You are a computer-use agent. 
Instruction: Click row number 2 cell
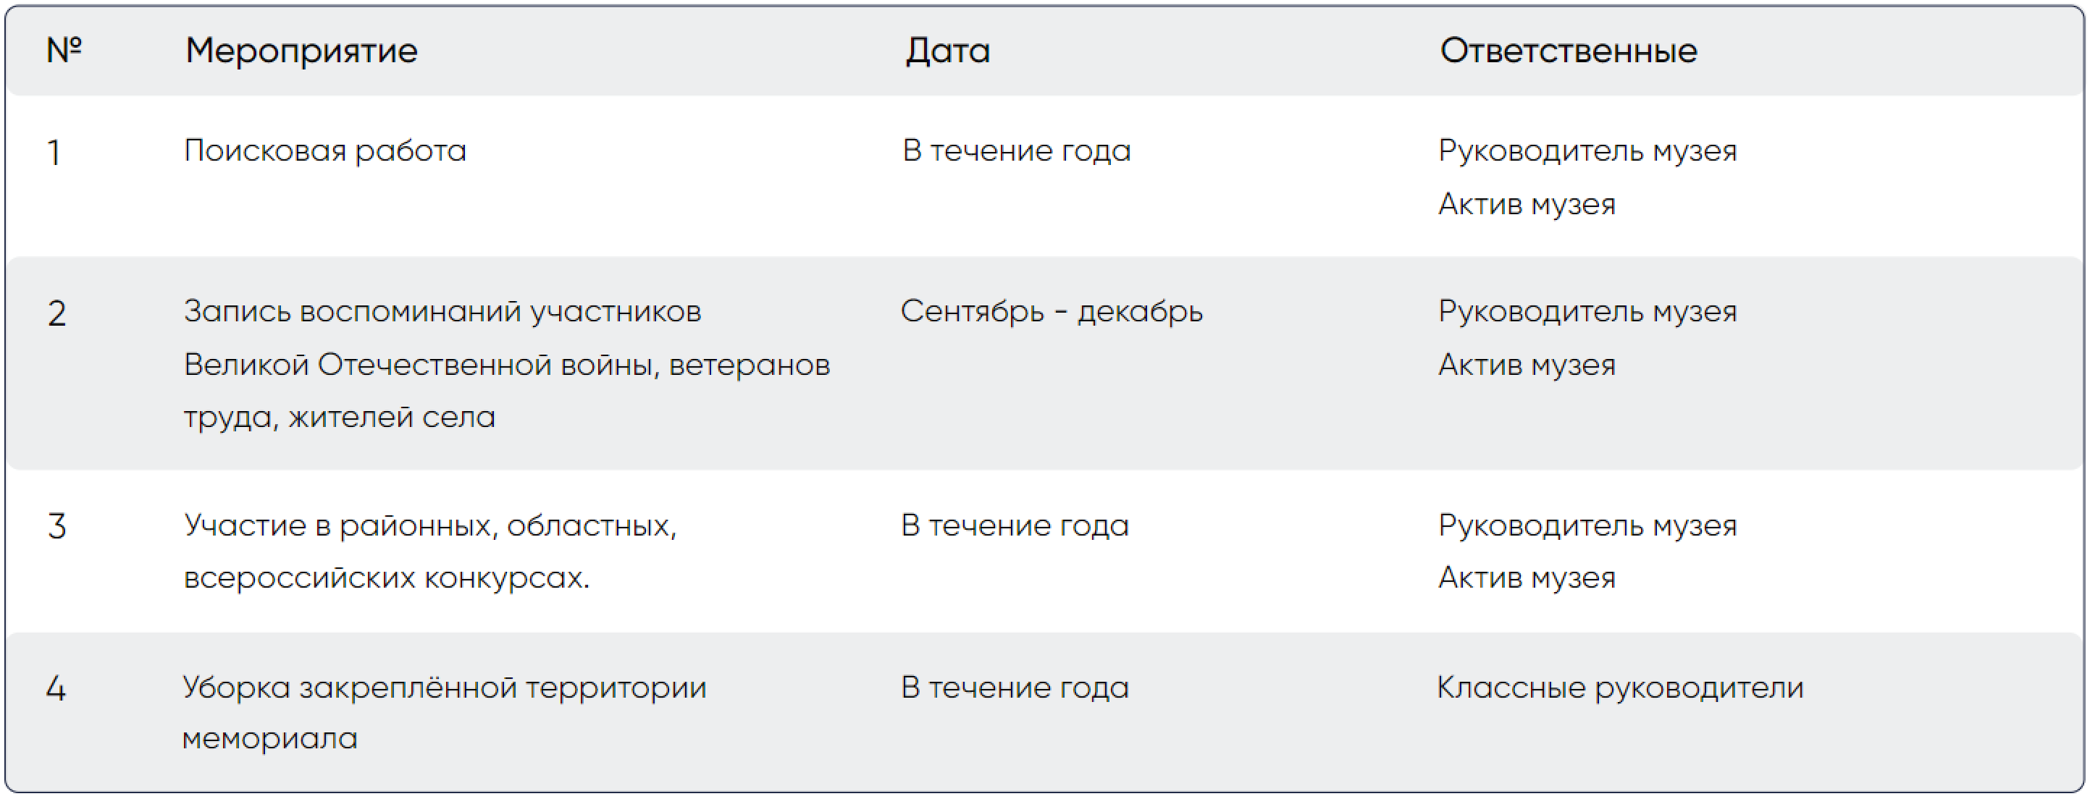(56, 314)
